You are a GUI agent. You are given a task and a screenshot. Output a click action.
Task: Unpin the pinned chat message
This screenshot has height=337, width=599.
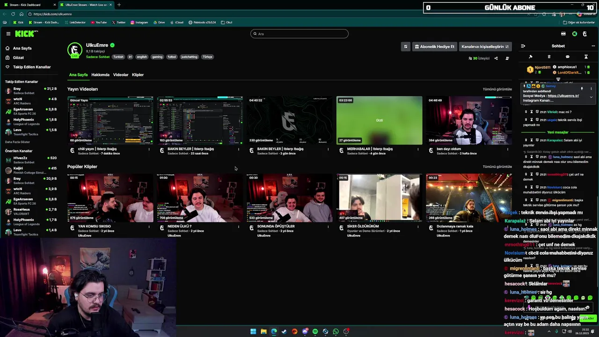582,88
